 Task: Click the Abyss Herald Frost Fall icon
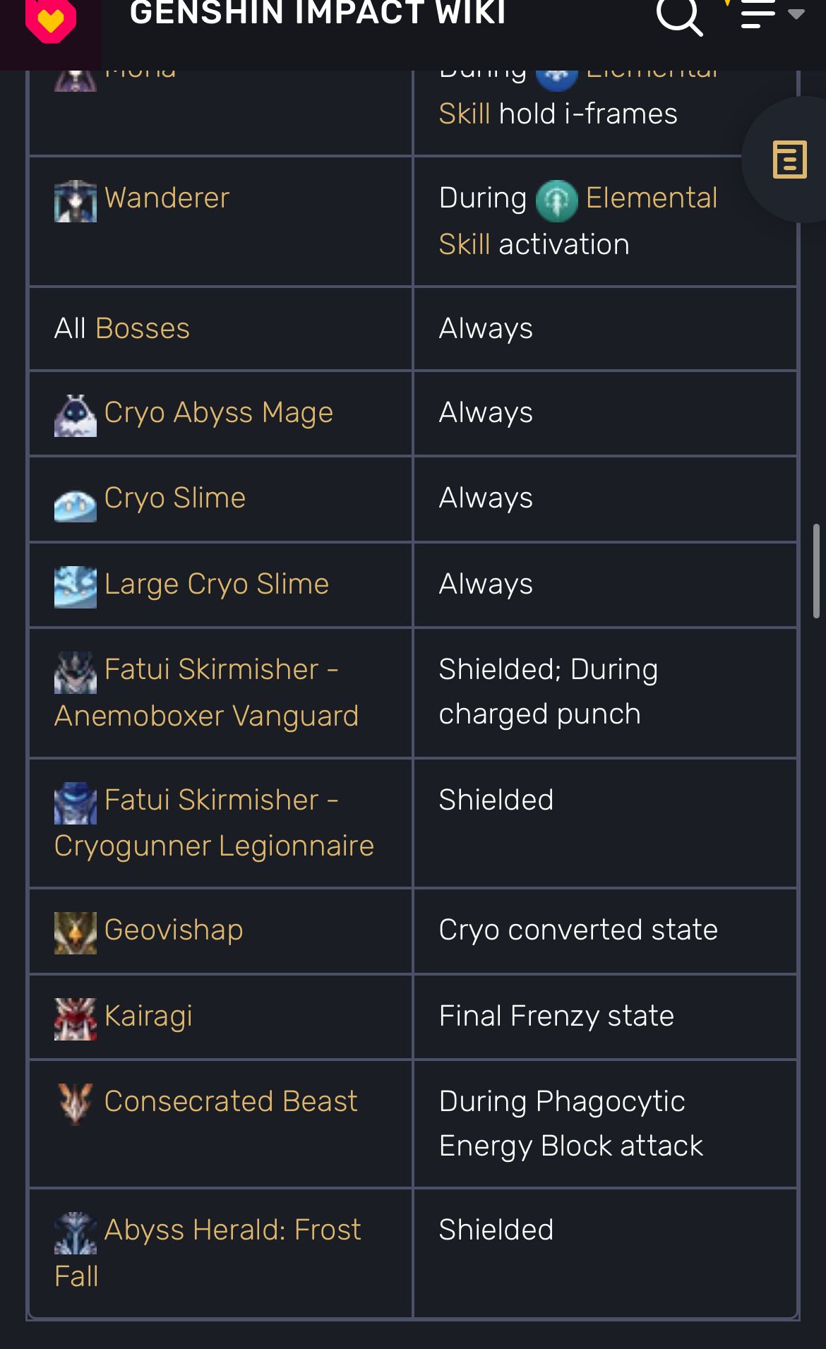pos(76,1233)
